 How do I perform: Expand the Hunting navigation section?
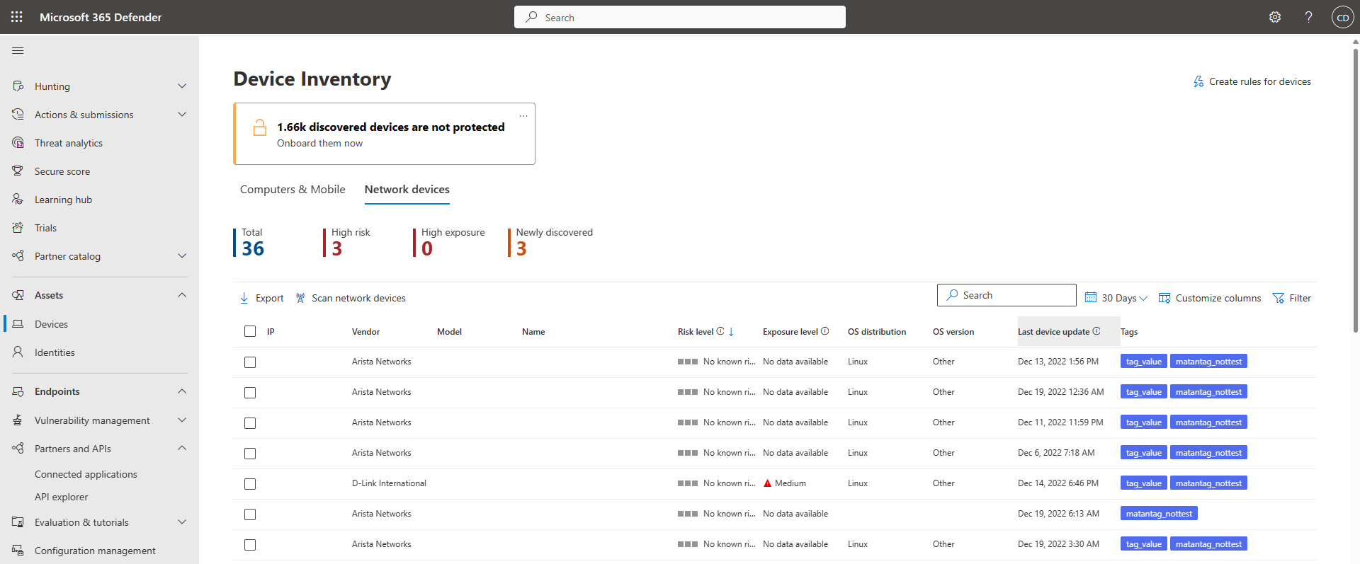(x=182, y=86)
